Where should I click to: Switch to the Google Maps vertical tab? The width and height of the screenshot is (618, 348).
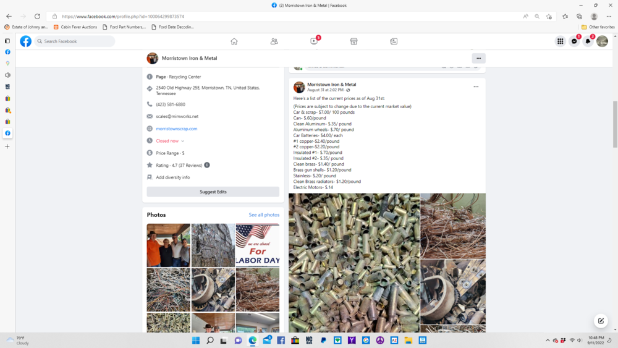tap(7, 64)
